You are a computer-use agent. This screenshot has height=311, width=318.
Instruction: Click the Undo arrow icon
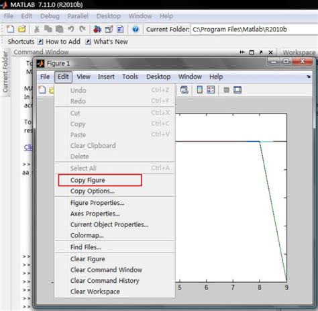tap(71, 29)
